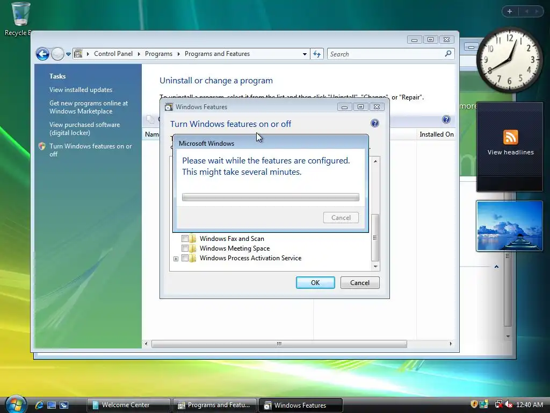Open Get new programs online at Windows Marketplace
The image size is (550, 413).
click(89, 107)
